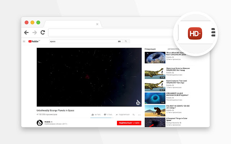Open the Riddle channel name below the video
The image size is (231, 144).
47,122
